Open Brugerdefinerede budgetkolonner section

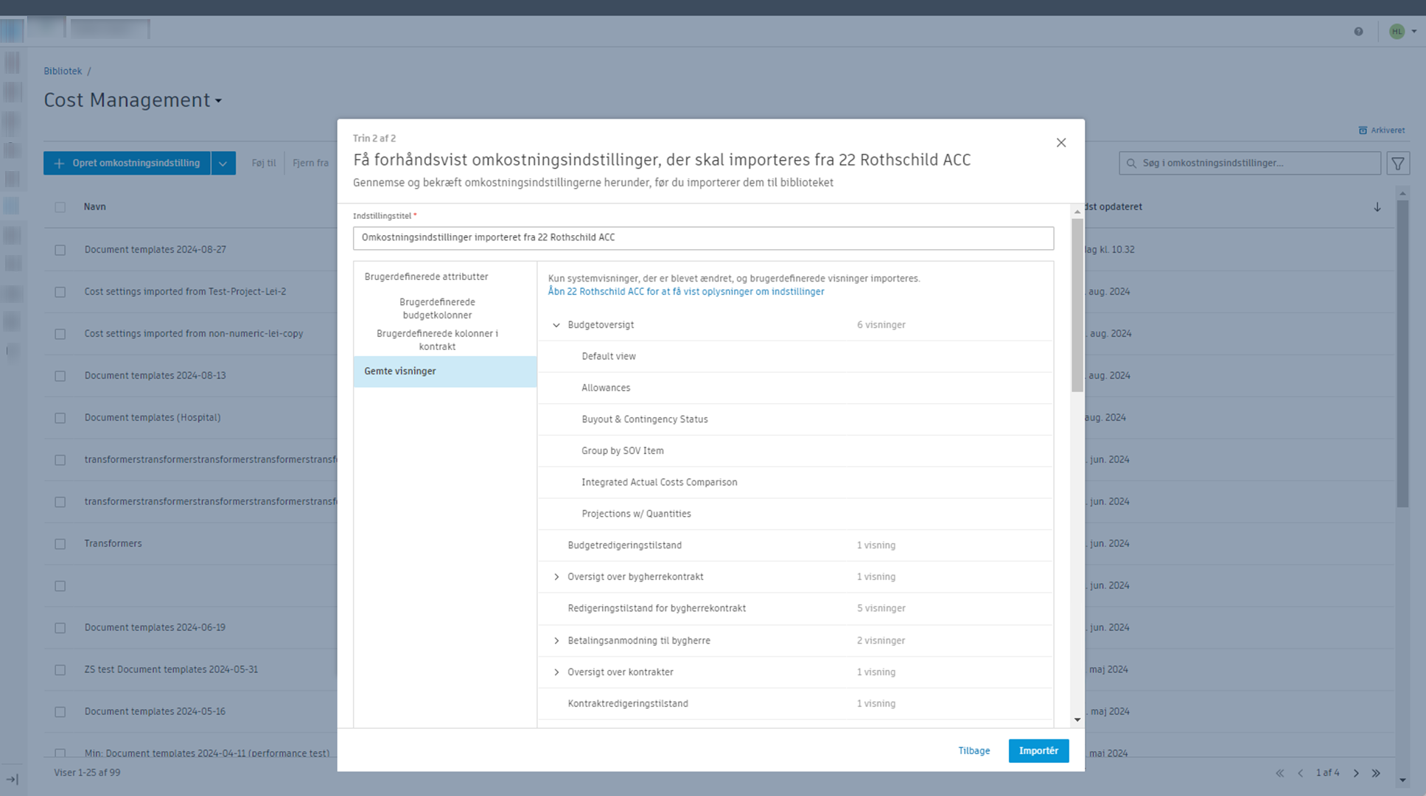pos(437,309)
